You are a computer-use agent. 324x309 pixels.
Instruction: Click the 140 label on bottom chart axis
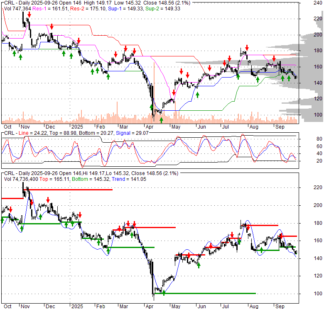[x=318, y=258]
